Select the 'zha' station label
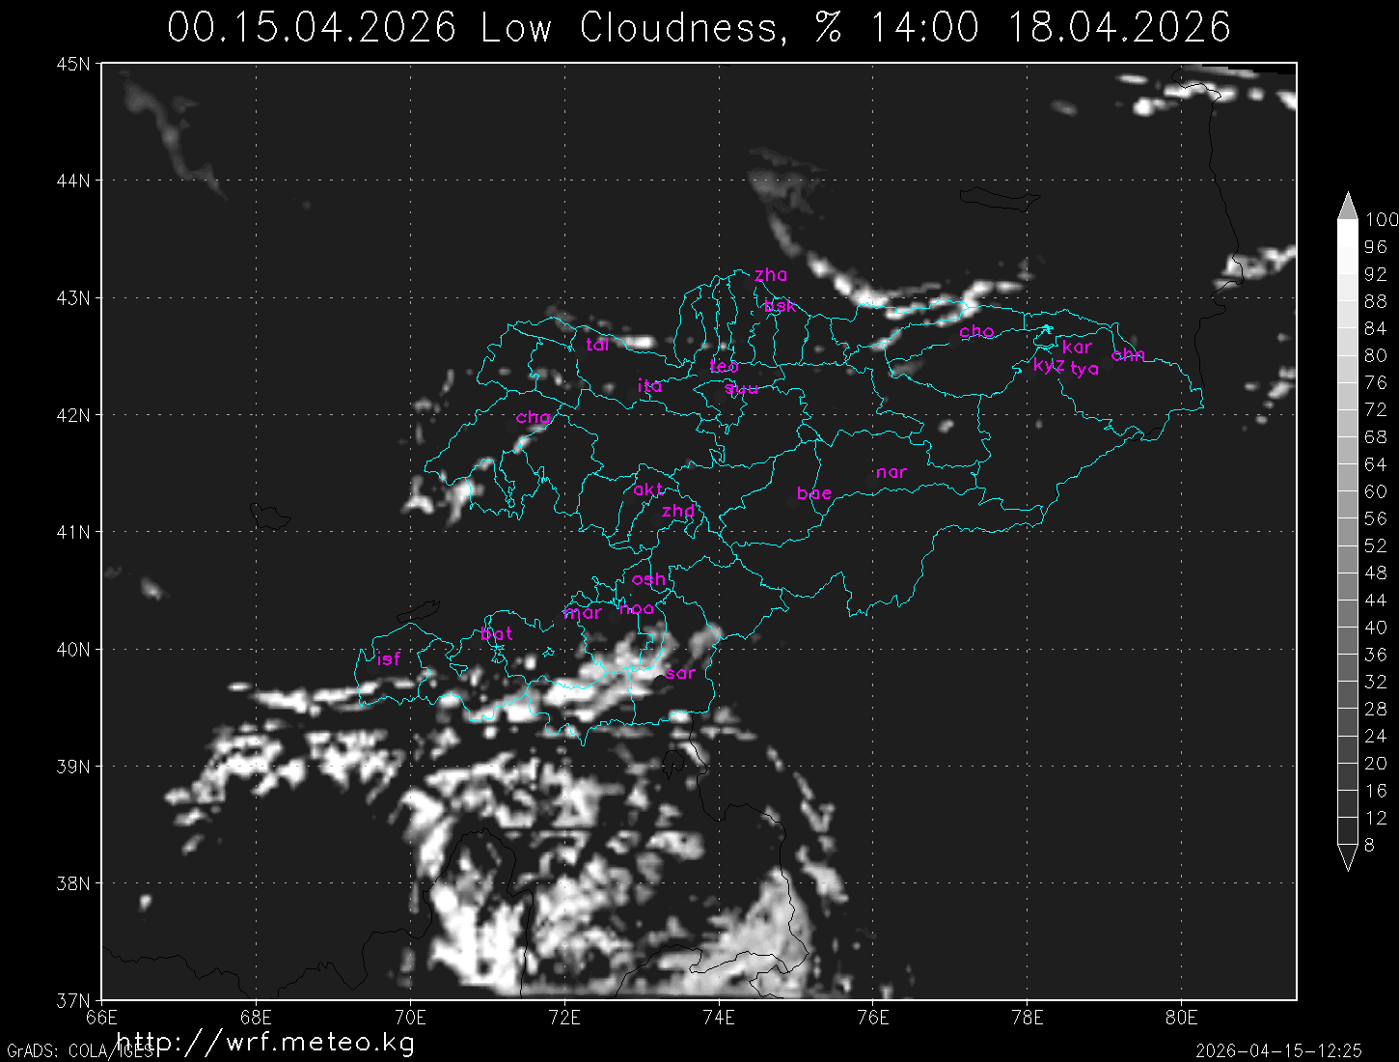Viewport: 1399px width, 1062px height. pyautogui.click(x=771, y=275)
